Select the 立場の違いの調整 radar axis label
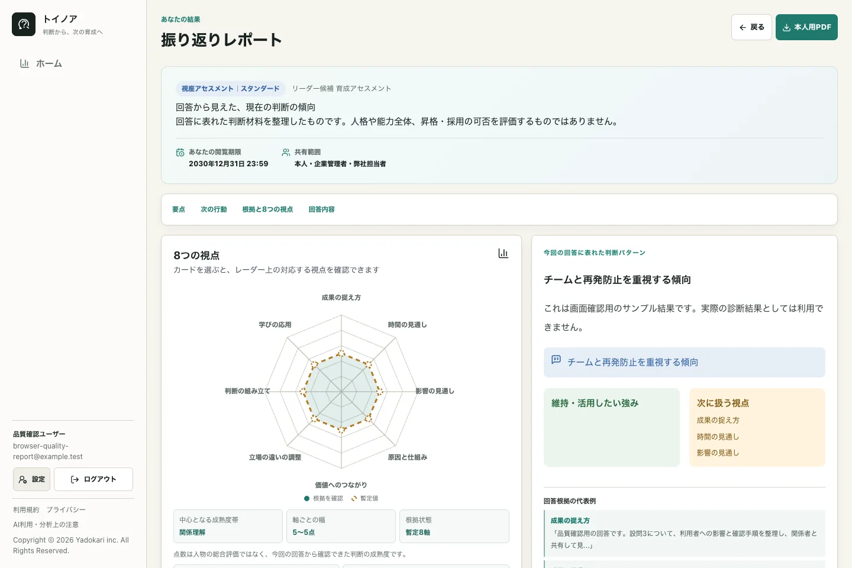 [275, 457]
